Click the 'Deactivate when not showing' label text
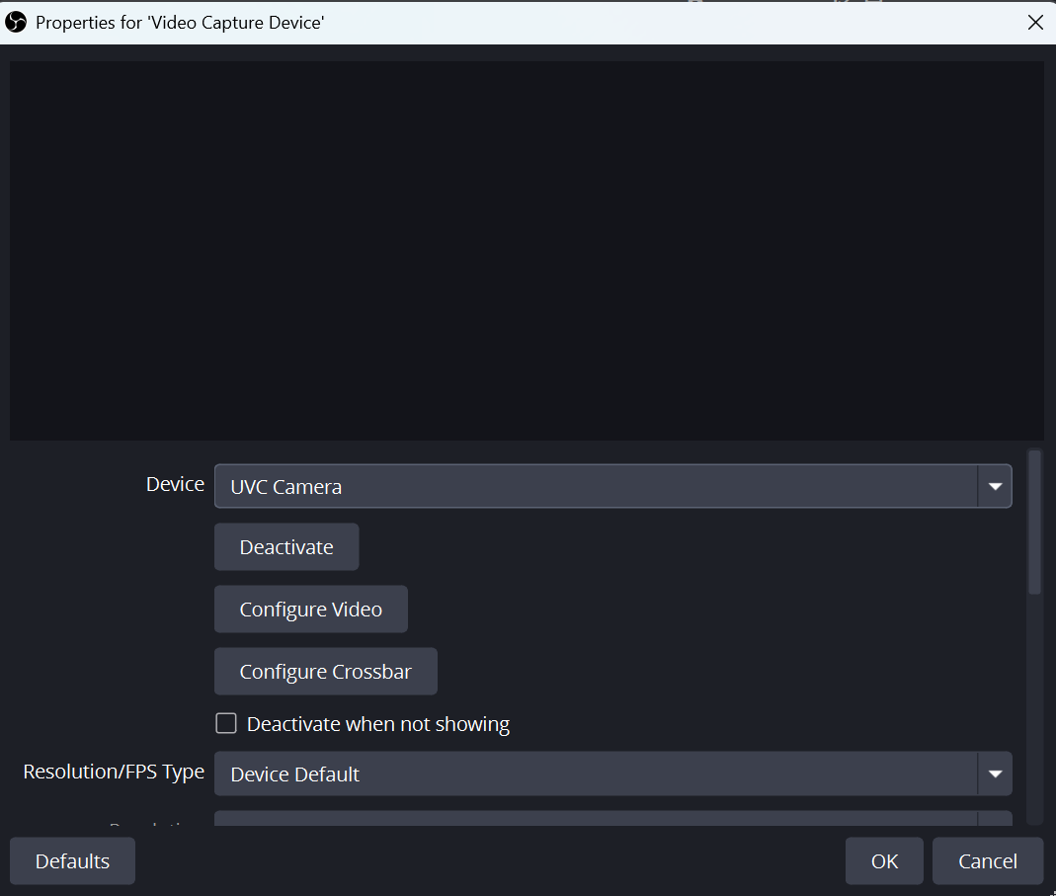The image size is (1056, 896). 377,724
